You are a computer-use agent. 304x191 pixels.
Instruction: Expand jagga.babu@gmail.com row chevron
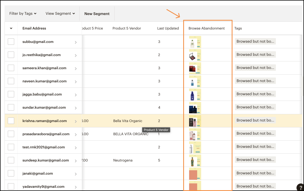coord(76,95)
